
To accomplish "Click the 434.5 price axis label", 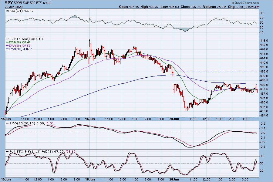I will click(x=264, y=116).
